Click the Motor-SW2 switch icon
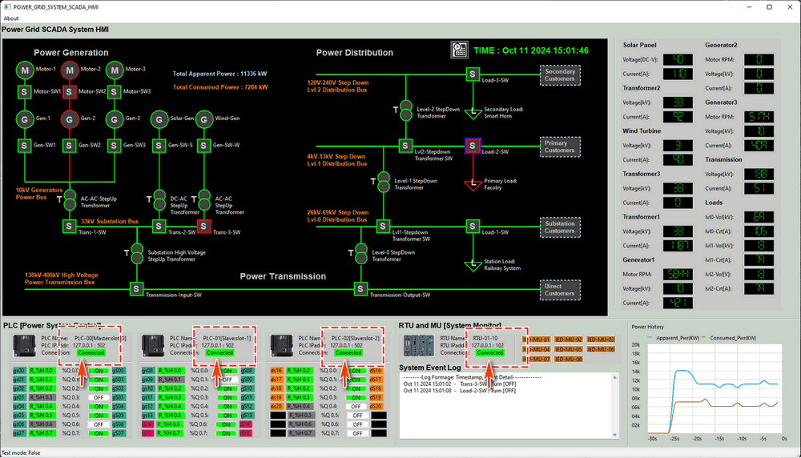 (70, 92)
